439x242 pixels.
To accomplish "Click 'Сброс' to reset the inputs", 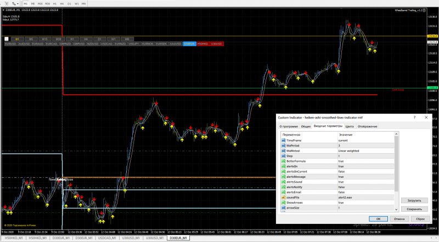I will 420,219.
